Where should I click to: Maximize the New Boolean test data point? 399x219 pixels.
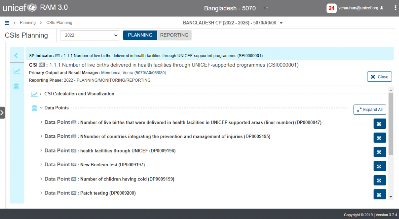click(379, 166)
